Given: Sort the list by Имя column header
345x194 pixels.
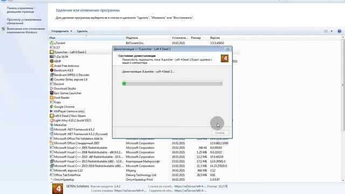Looking at the screenshot, I should pos(86,38).
